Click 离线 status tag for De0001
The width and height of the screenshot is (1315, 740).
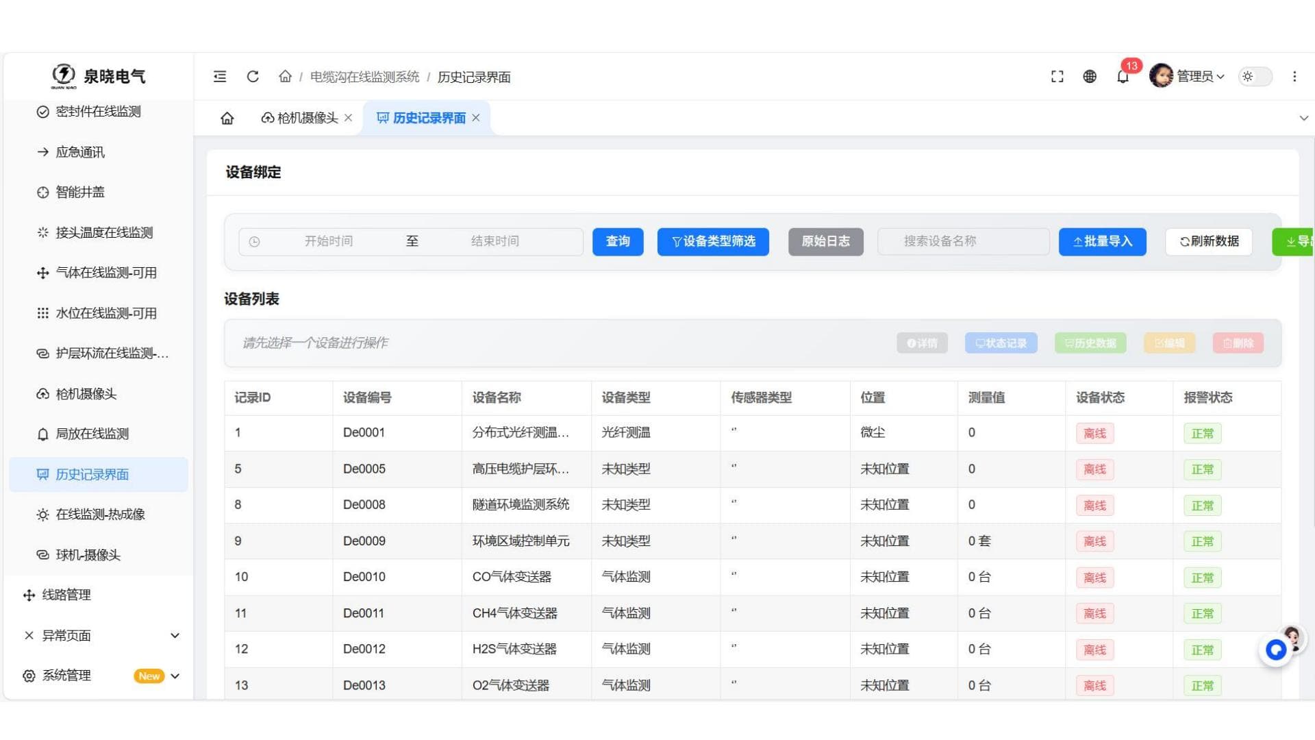point(1094,434)
